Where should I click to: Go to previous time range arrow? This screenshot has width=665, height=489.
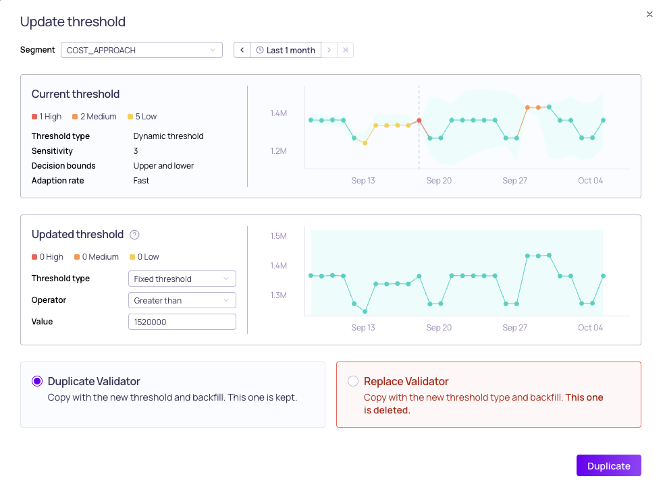[242, 50]
